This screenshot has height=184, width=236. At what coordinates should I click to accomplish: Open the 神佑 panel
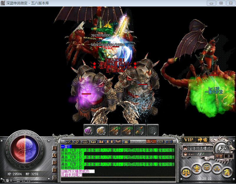click(x=202, y=140)
